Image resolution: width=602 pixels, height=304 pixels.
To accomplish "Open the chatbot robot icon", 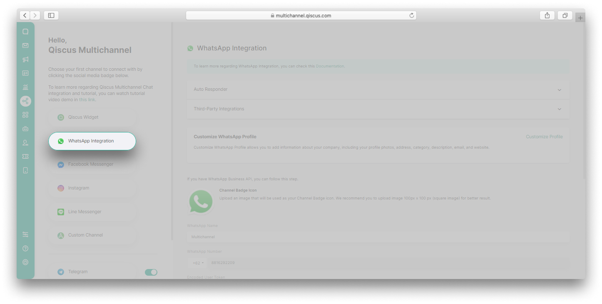I will click(x=25, y=129).
